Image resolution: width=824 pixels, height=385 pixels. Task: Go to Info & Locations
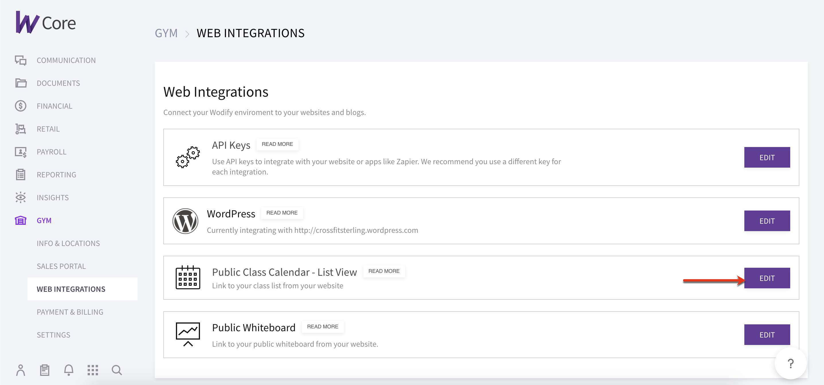point(68,244)
